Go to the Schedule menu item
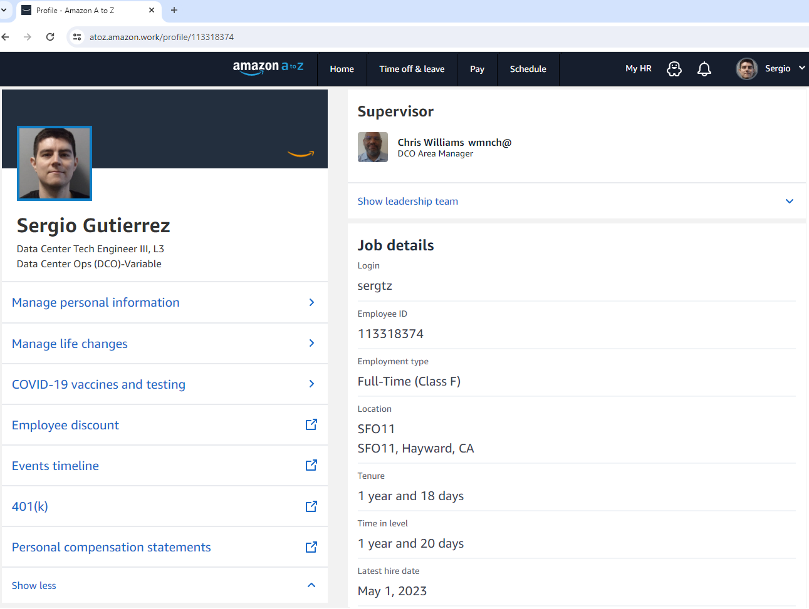 coord(528,69)
